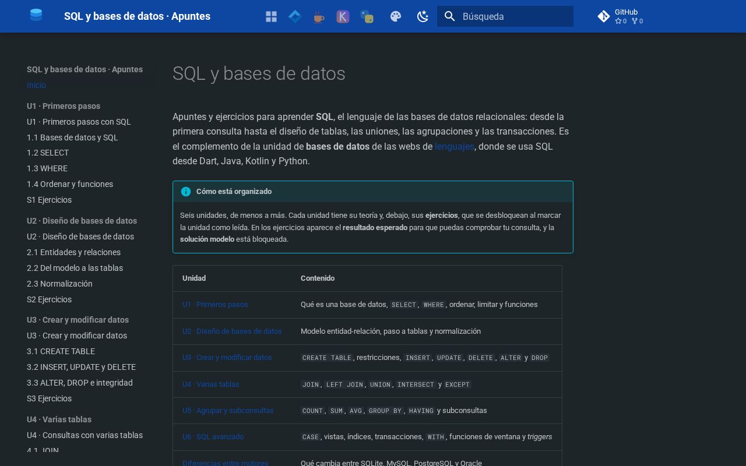
Task: Open the Diferencias entre motores link
Action: 226,463
